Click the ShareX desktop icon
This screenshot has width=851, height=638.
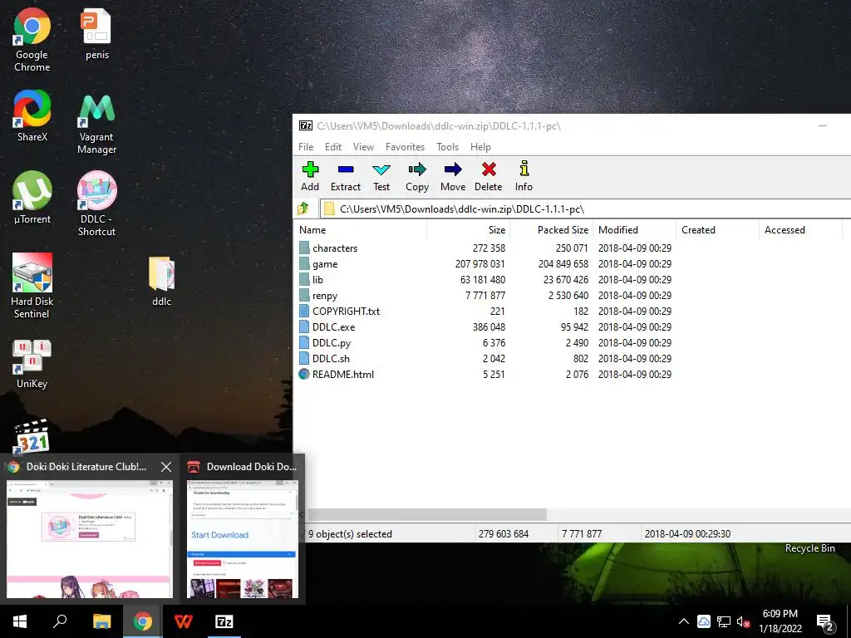[32, 115]
